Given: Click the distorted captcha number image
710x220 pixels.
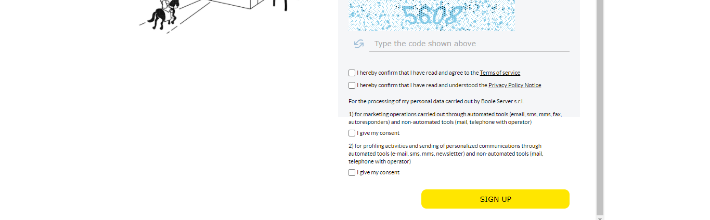Looking at the screenshot, I should (x=432, y=15).
